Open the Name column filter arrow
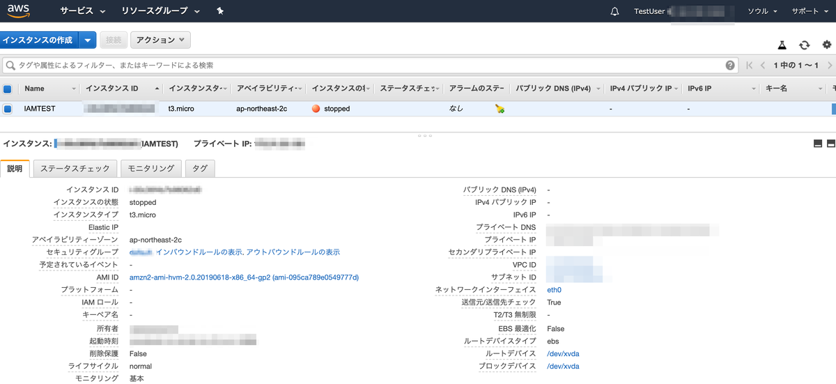The width and height of the screenshot is (836, 384). tap(74, 89)
